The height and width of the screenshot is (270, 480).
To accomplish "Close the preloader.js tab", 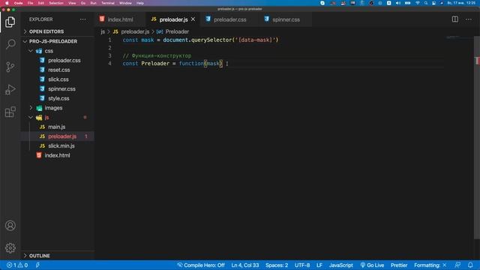I will [x=193, y=19].
